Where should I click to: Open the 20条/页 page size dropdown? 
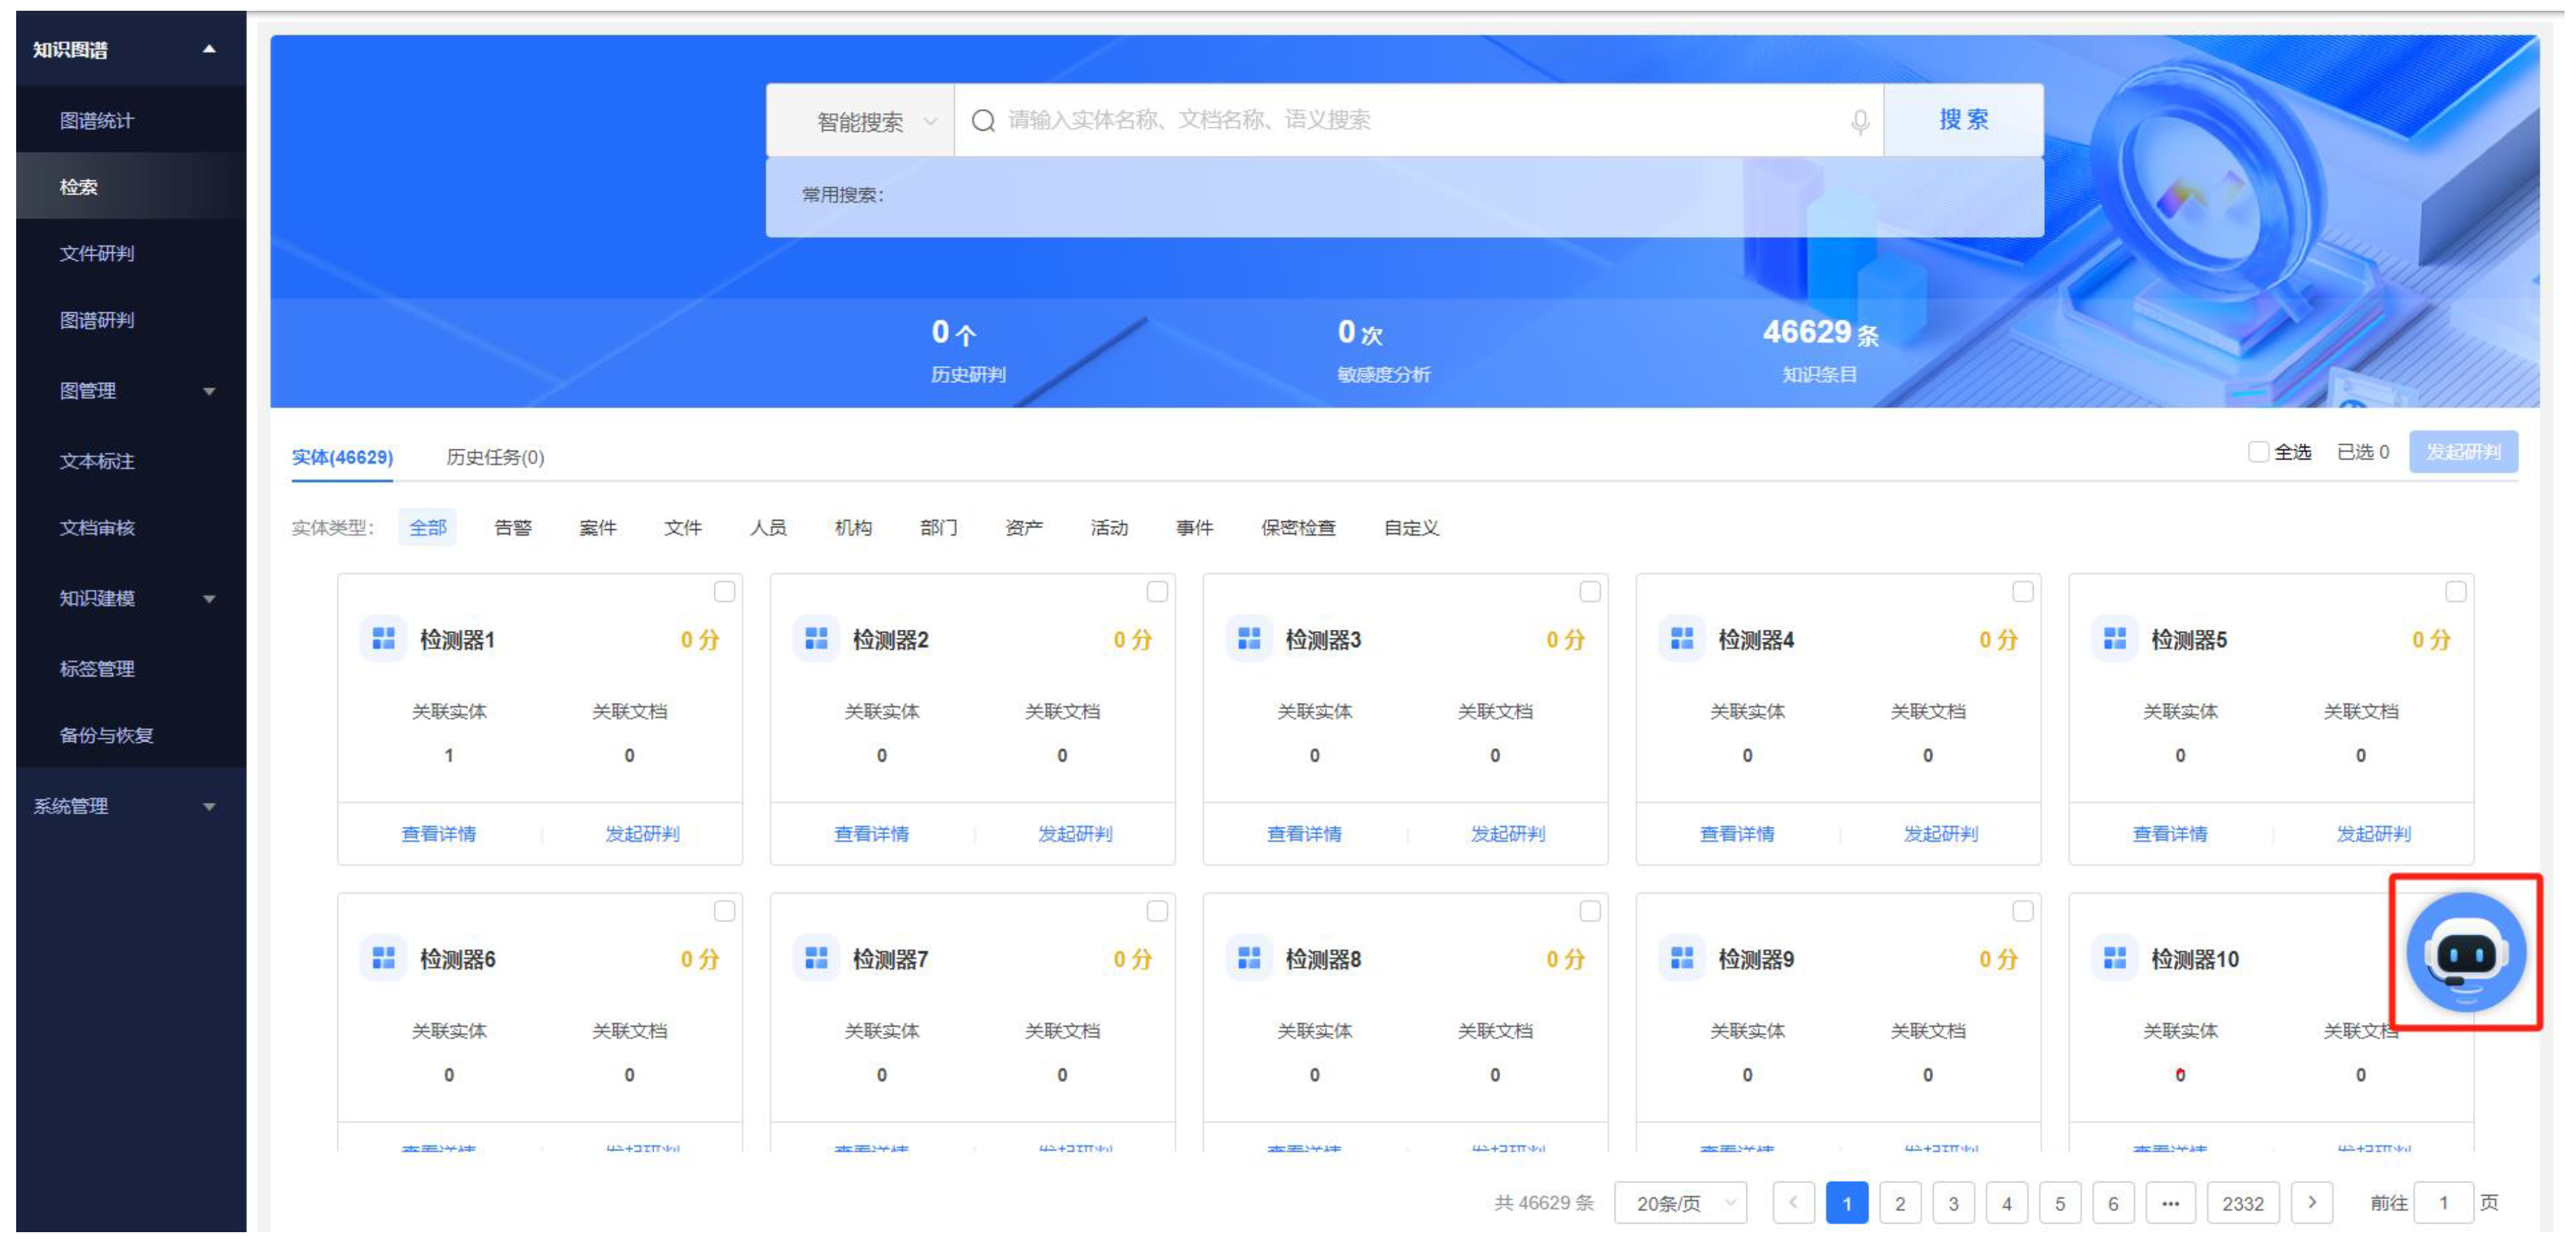pos(1680,1203)
